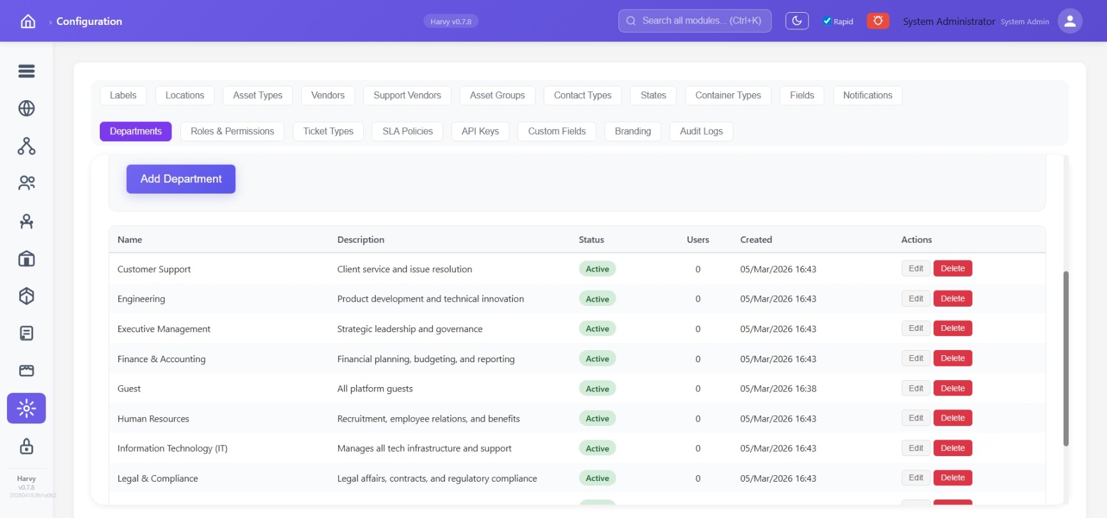Open the network nodes sidebar icon
This screenshot has width=1107, height=518.
point(26,146)
